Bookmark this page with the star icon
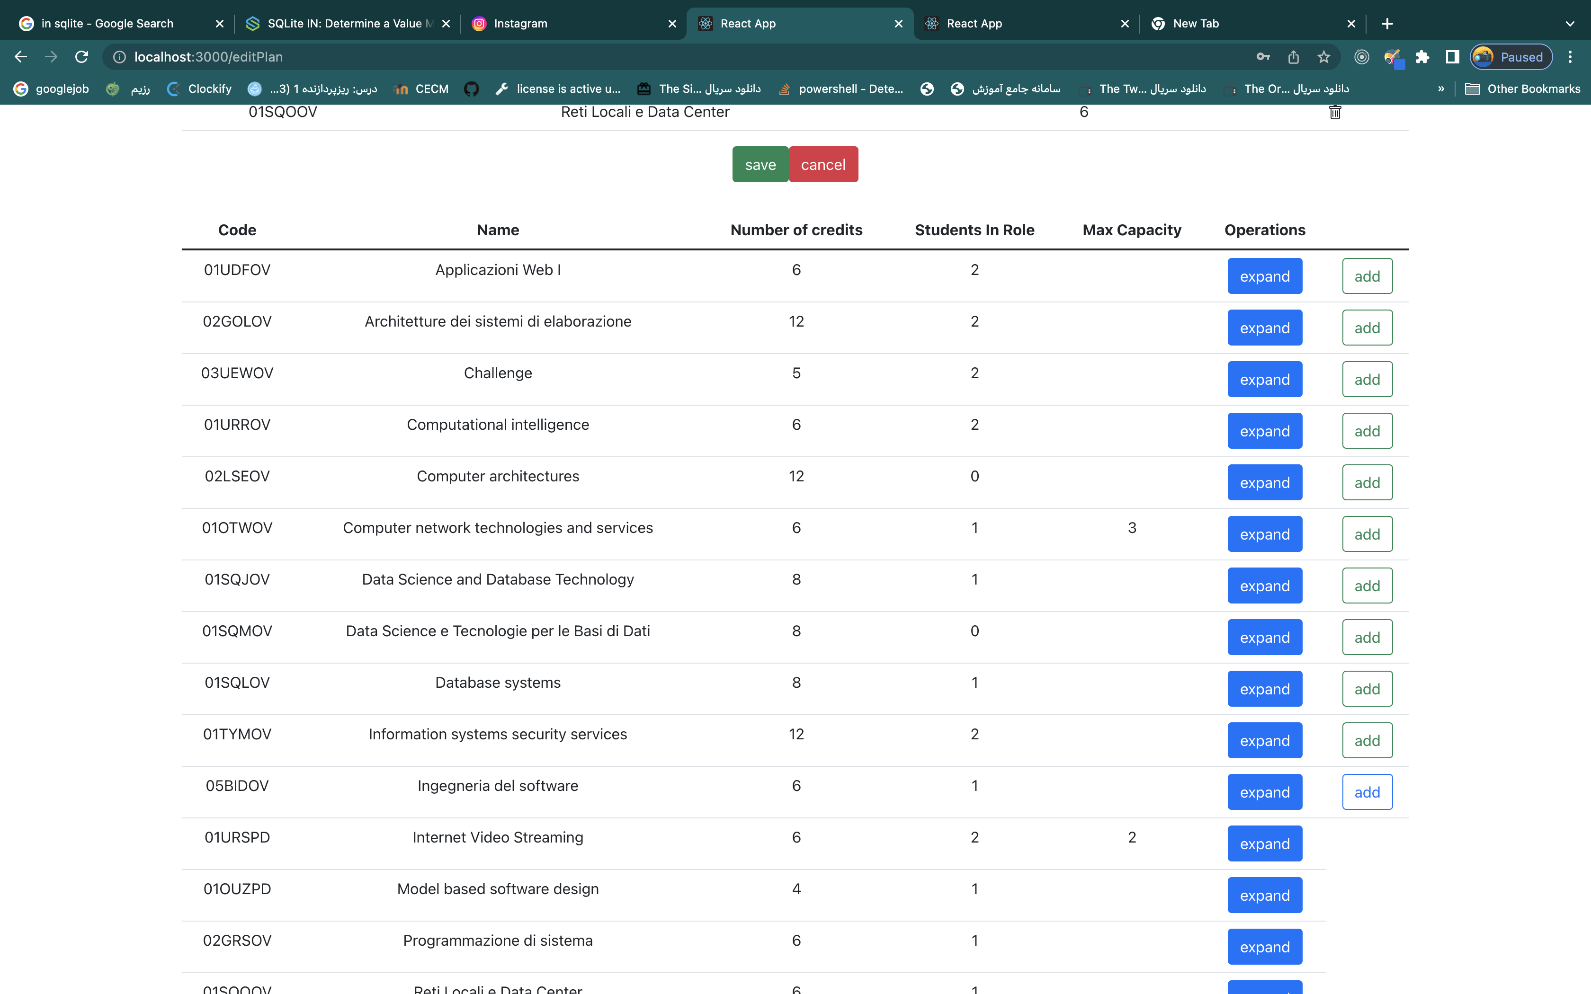Image resolution: width=1591 pixels, height=994 pixels. click(x=1323, y=57)
